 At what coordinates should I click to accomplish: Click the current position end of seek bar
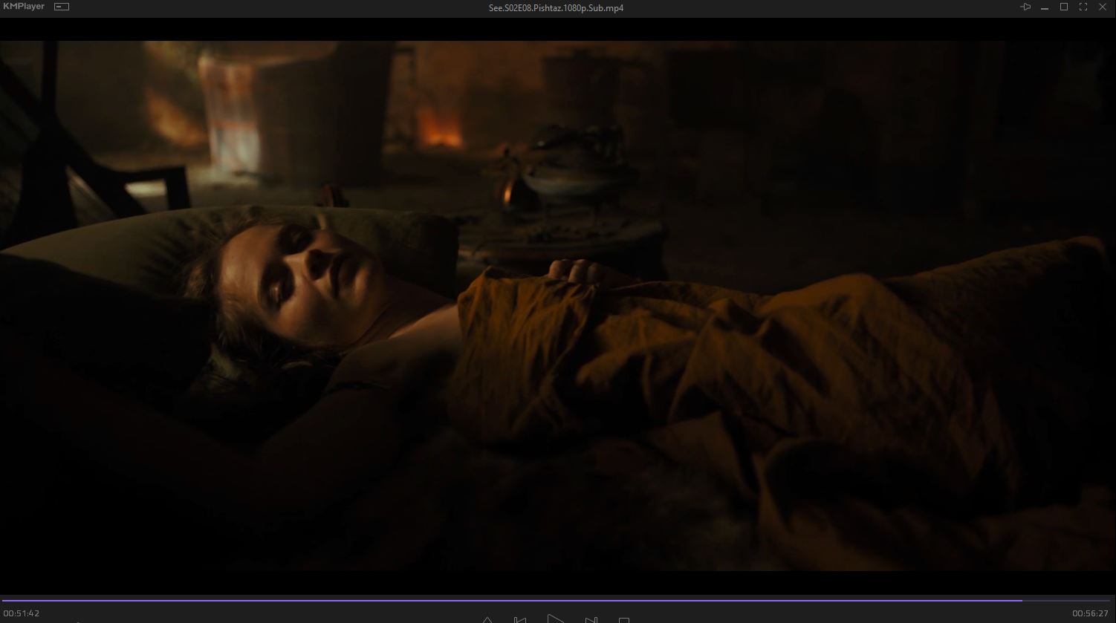[1022, 600]
